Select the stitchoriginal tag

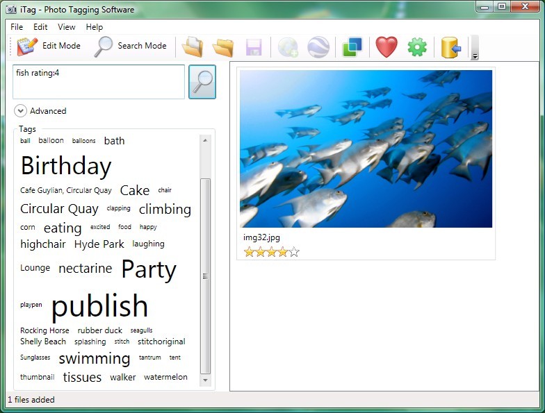pos(161,342)
